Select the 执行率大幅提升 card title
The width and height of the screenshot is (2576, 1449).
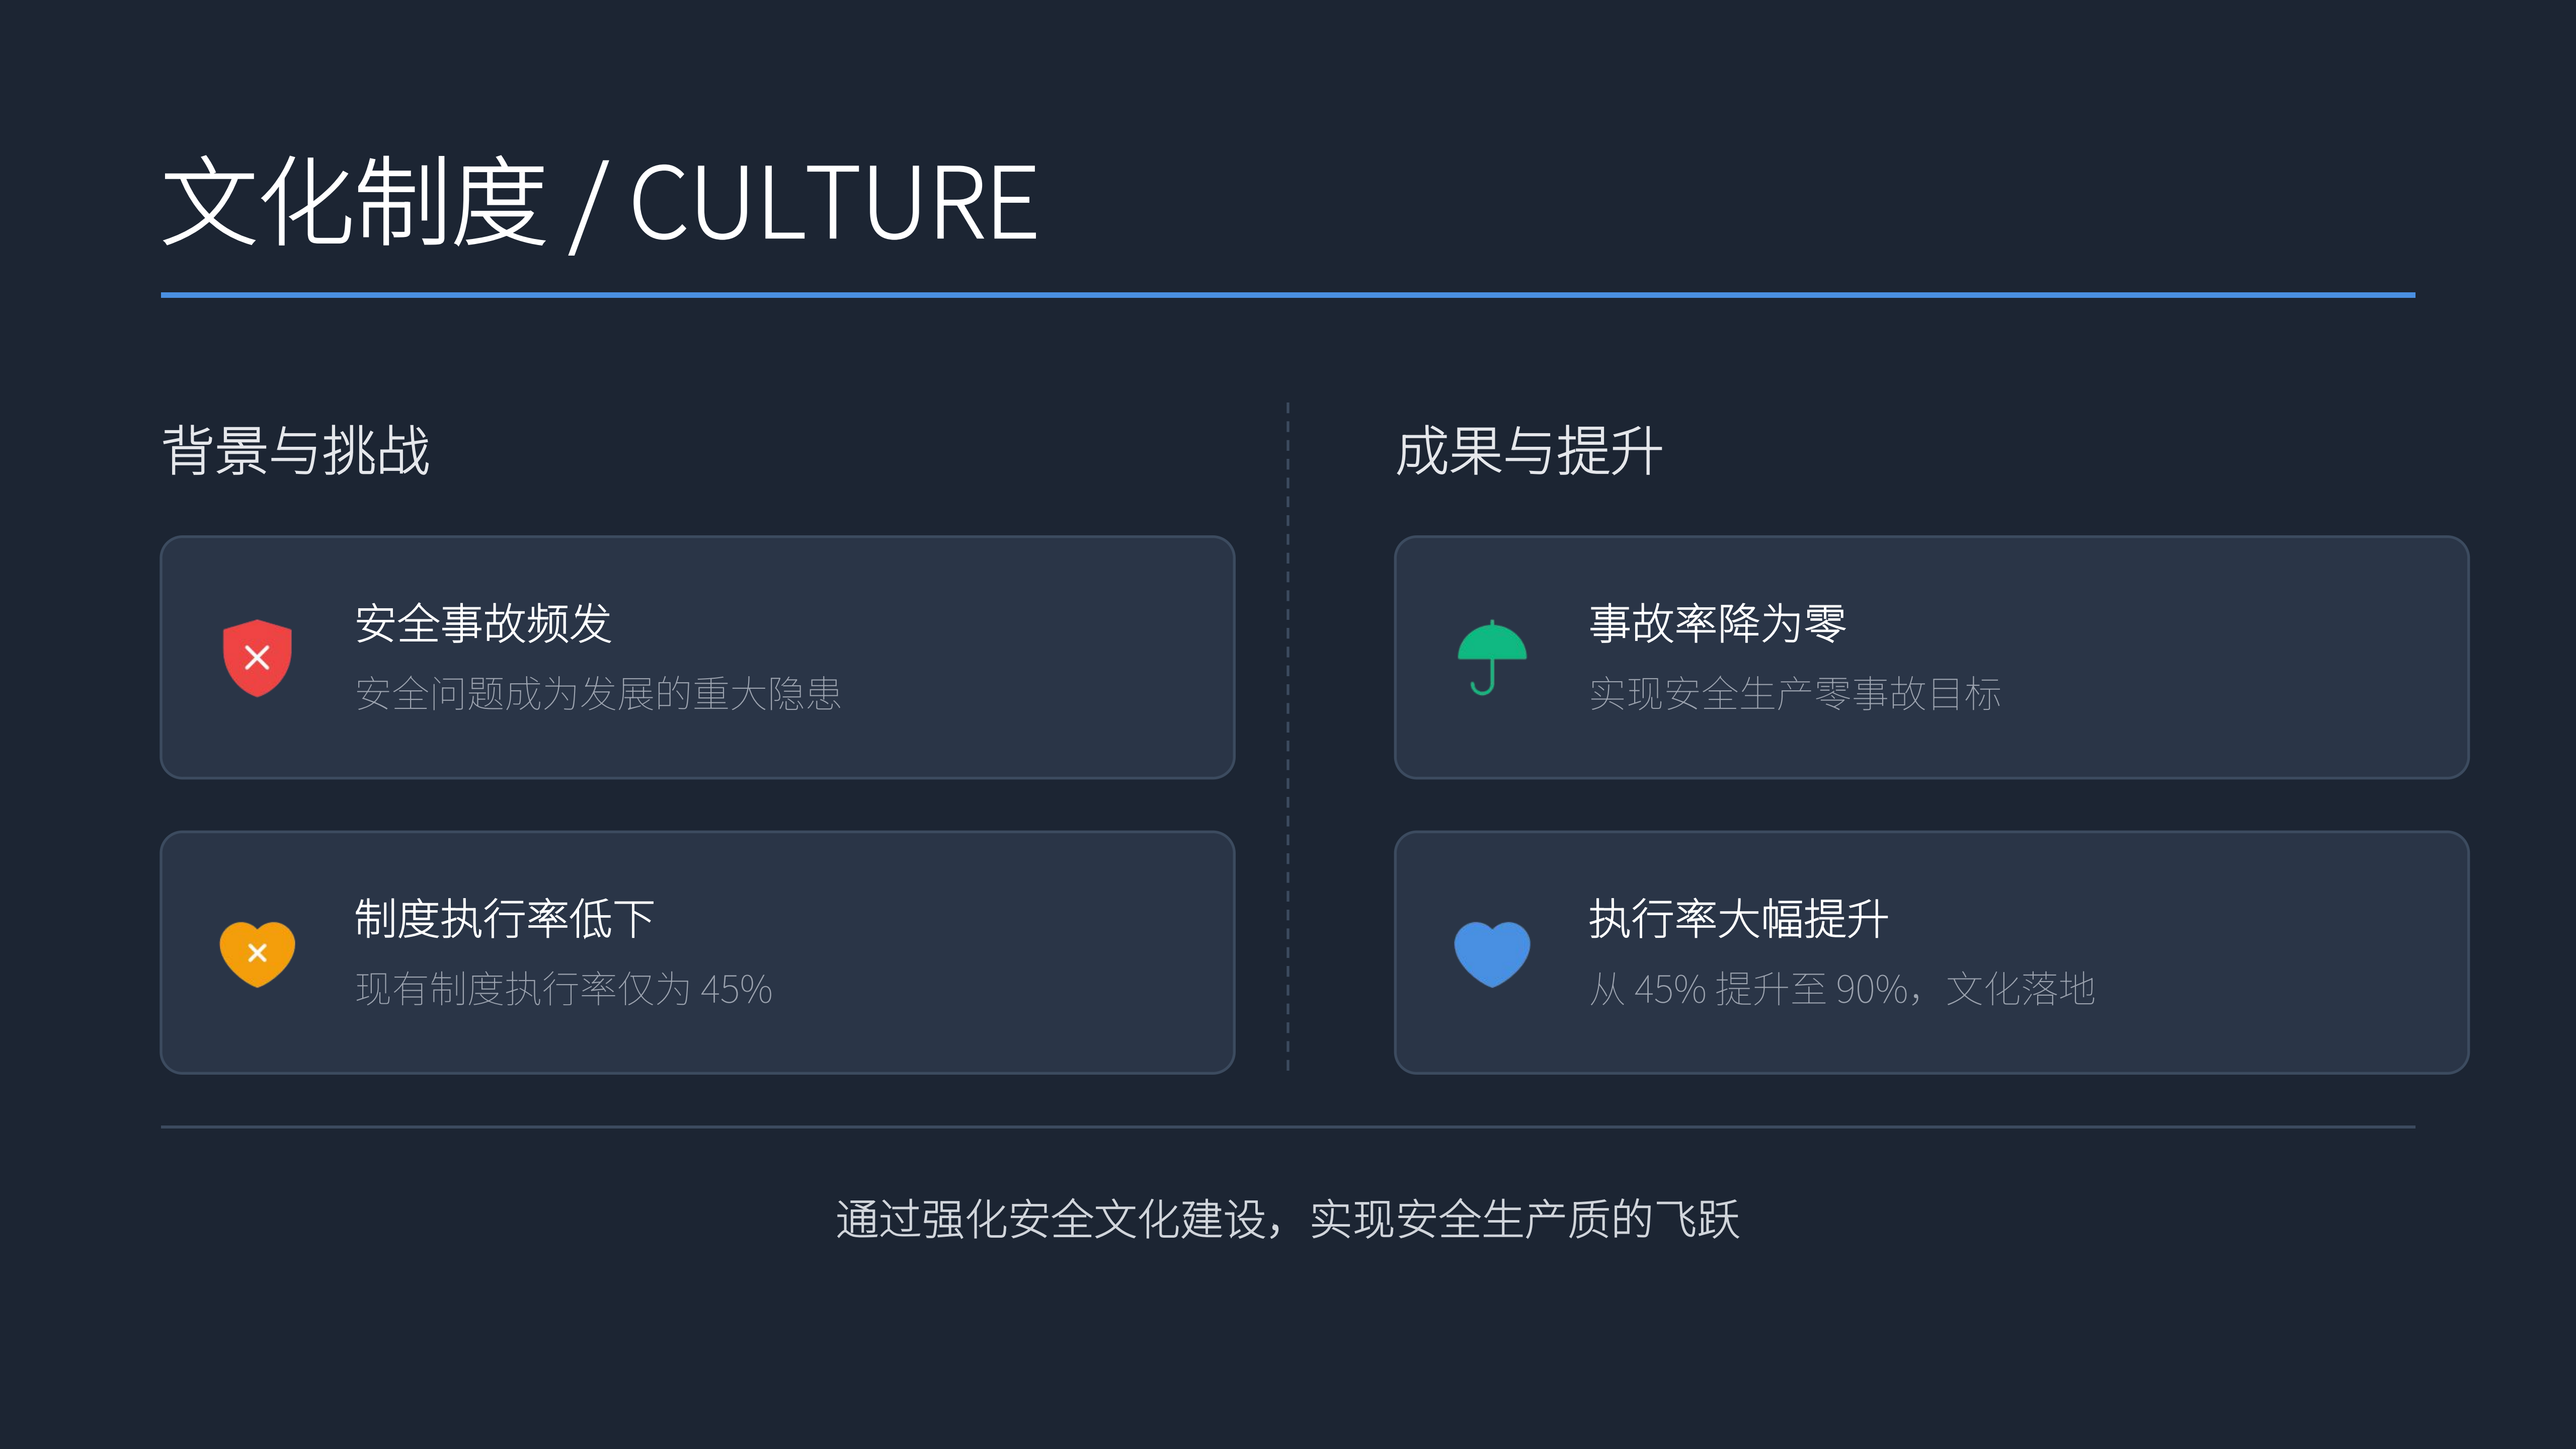click(1739, 918)
